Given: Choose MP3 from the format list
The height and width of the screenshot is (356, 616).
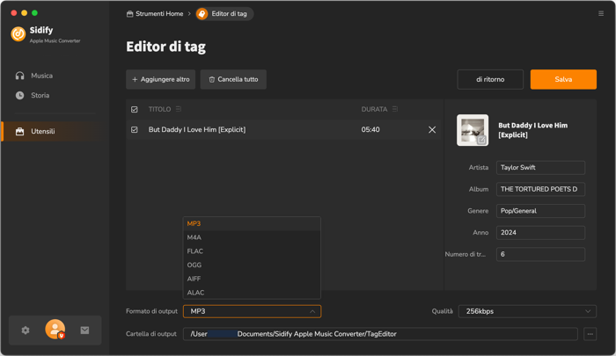Looking at the screenshot, I should coord(252,224).
